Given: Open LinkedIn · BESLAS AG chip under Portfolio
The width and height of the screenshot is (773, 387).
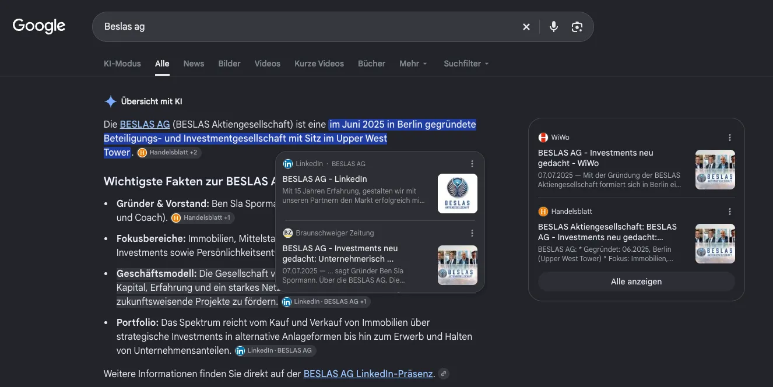Looking at the screenshot, I should tap(275, 351).
